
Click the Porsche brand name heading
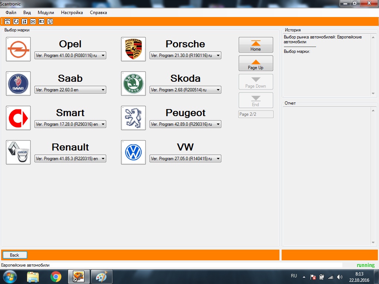coord(185,44)
